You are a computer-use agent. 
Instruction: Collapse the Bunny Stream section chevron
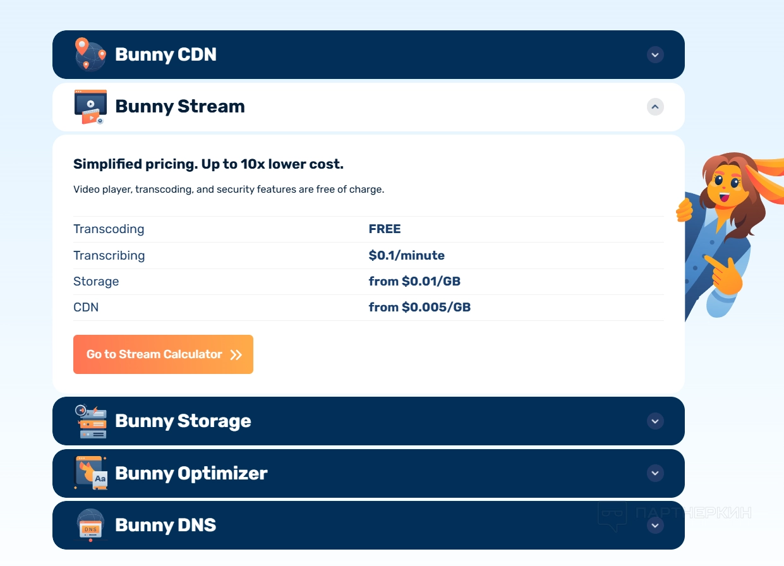pos(655,107)
